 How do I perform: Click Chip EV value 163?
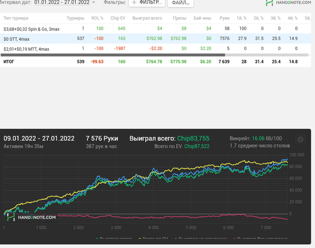tap(121, 38)
